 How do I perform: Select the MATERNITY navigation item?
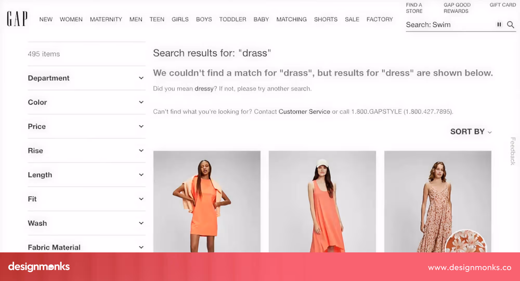point(106,20)
